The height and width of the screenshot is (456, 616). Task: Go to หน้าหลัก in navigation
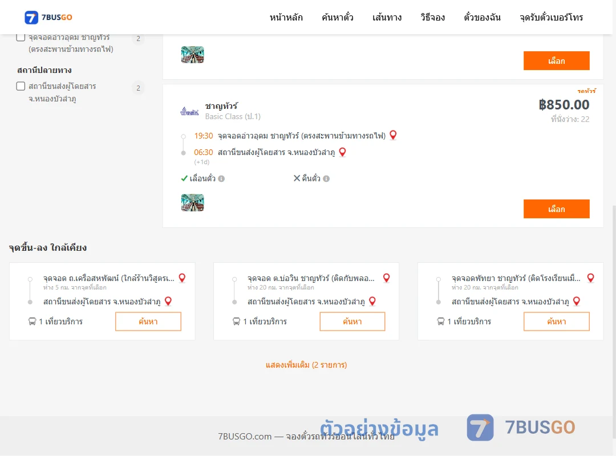click(x=286, y=17)
